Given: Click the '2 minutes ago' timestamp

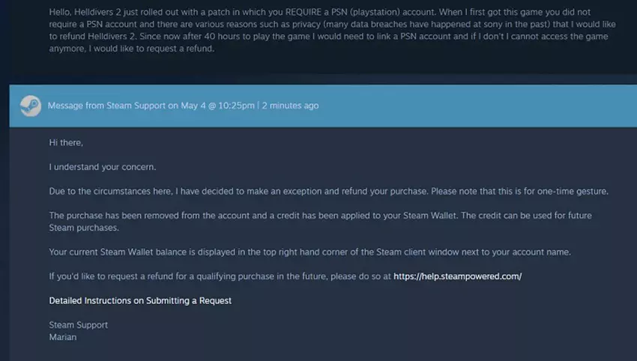Looking at the screenshot, I should (x=290, y=106).
